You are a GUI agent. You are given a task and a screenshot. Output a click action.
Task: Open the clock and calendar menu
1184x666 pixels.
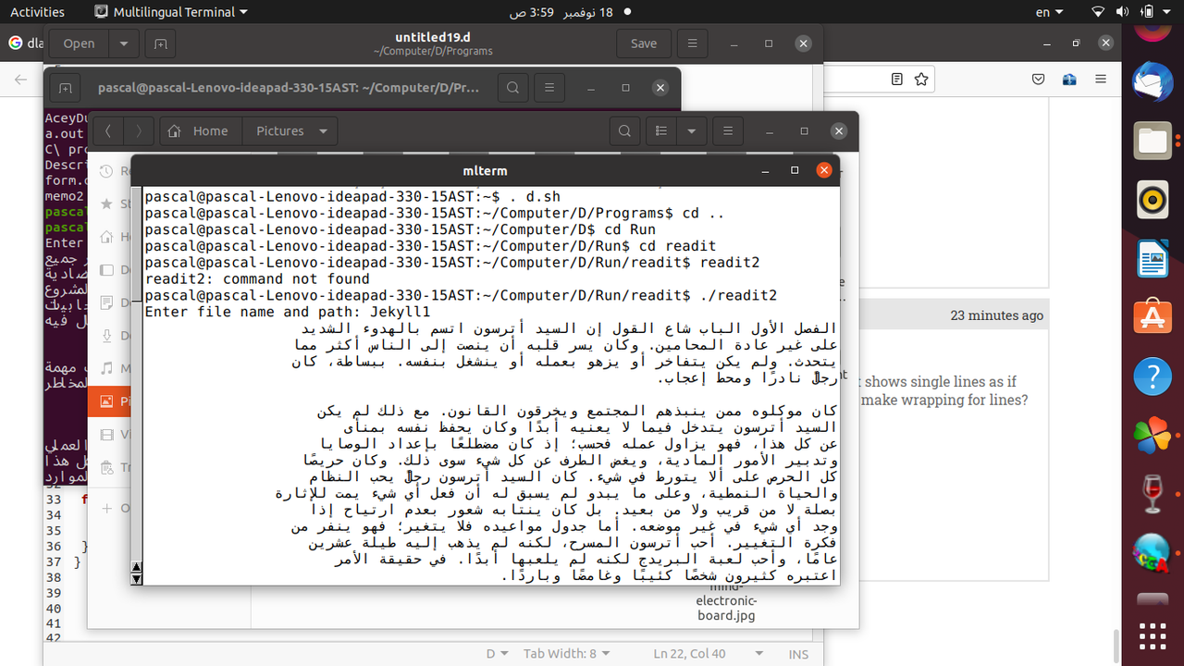point(561,12)
